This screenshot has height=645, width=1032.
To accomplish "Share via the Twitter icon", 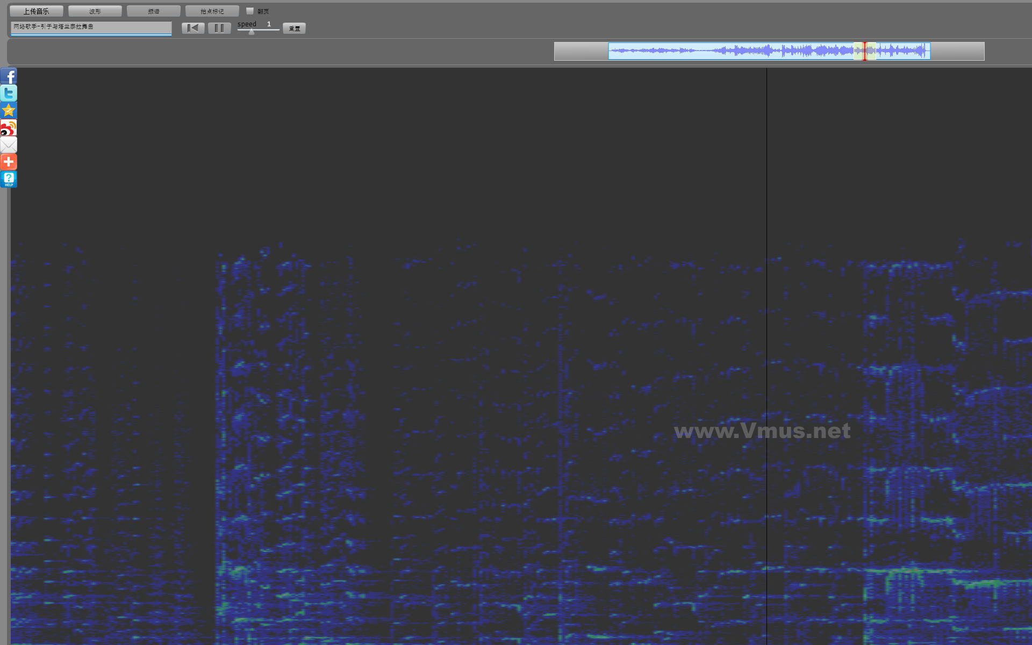I will click(x=9, y=93).
